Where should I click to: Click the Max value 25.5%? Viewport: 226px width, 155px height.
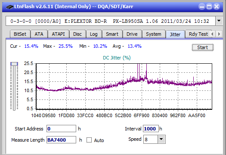65,46
